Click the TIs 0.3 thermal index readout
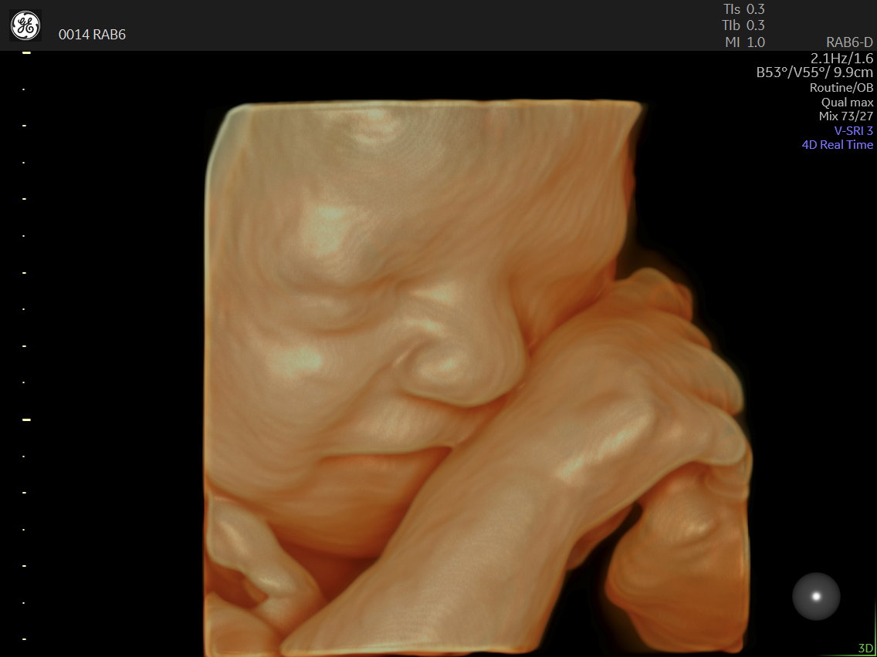The image size is (877, 657). click(x=743, y=9)
